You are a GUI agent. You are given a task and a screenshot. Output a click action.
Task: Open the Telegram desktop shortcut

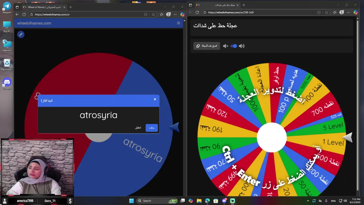point(7,7)
